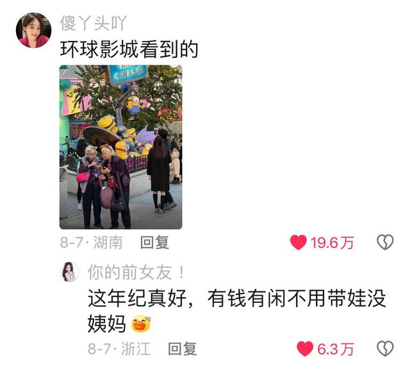Reply to the 这年纪真好 comment
Viewport: 410px width, 365px height.
182,349
